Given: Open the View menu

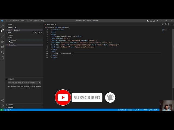Looking at the screenshot, I should coord(22,21).
